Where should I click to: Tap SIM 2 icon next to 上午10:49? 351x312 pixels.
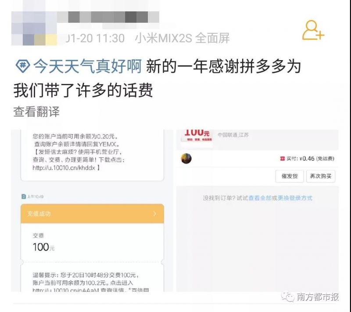(24, 197)
